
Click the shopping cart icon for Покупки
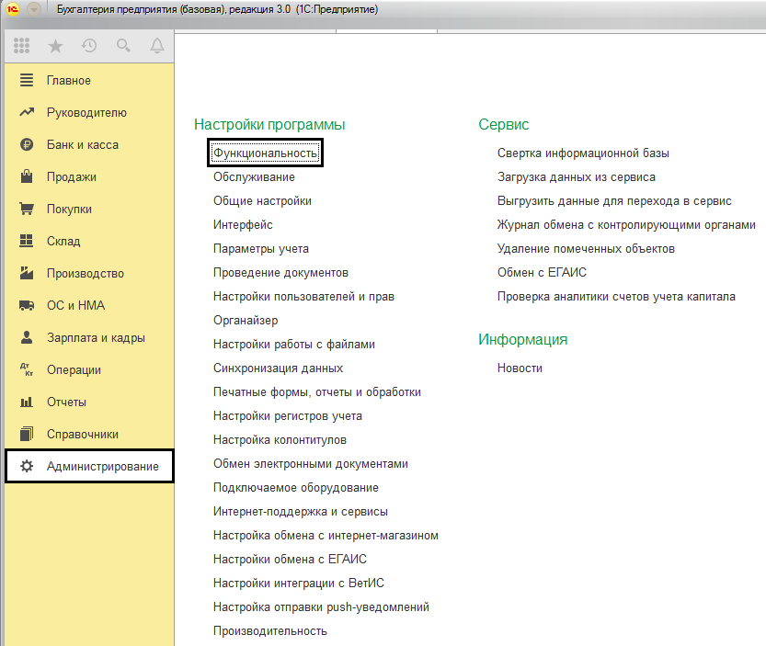tap(27, 209)
